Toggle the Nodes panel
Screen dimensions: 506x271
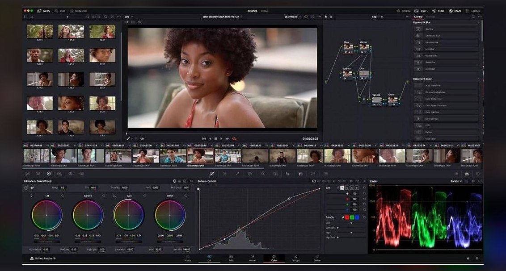point(438,11)
